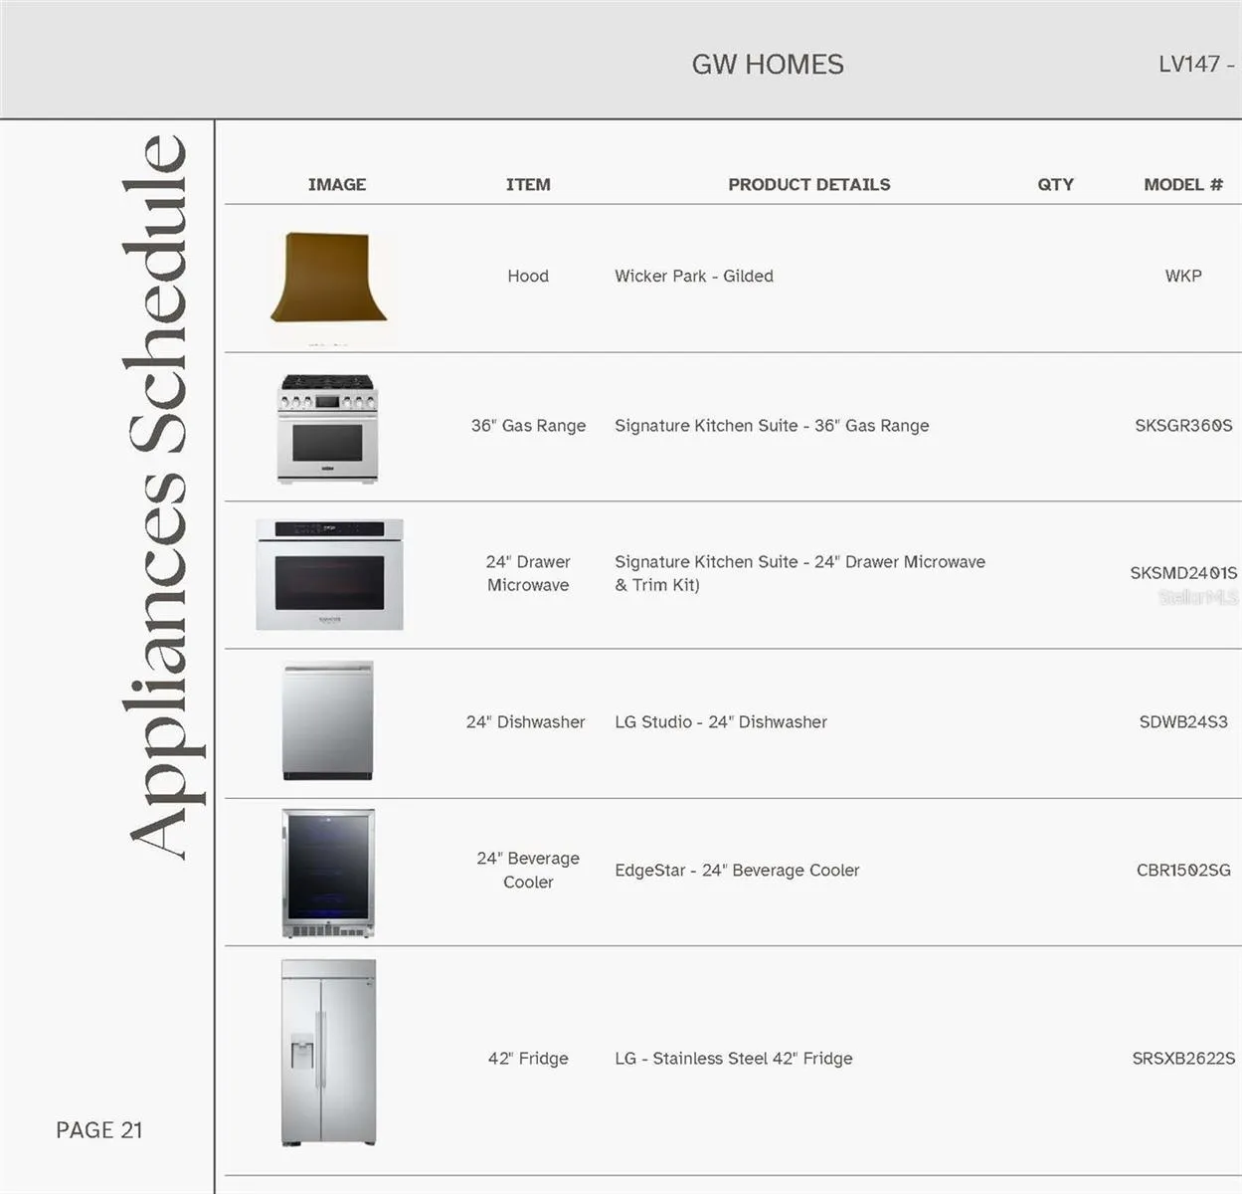Viewport: 1242px width, 1194px height.
Task: Click the beverage cooler product photo
Action: [x=328, y=873]
